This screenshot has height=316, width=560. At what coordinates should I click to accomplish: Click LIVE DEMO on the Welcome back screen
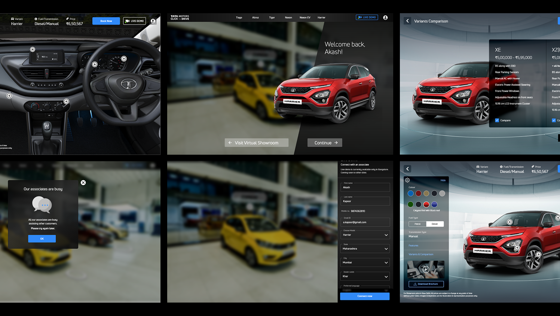367,17
